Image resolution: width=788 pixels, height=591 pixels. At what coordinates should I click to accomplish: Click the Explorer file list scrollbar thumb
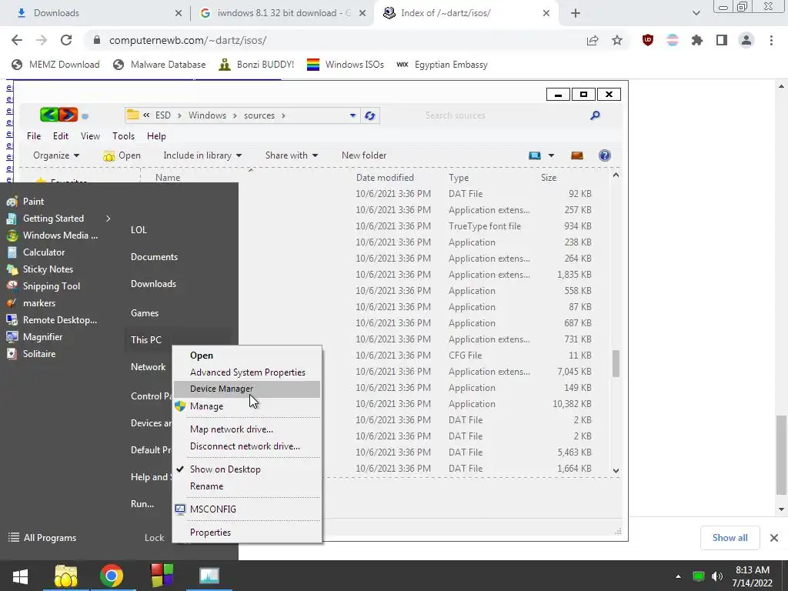pyautogui.click(x=616, y=363)
